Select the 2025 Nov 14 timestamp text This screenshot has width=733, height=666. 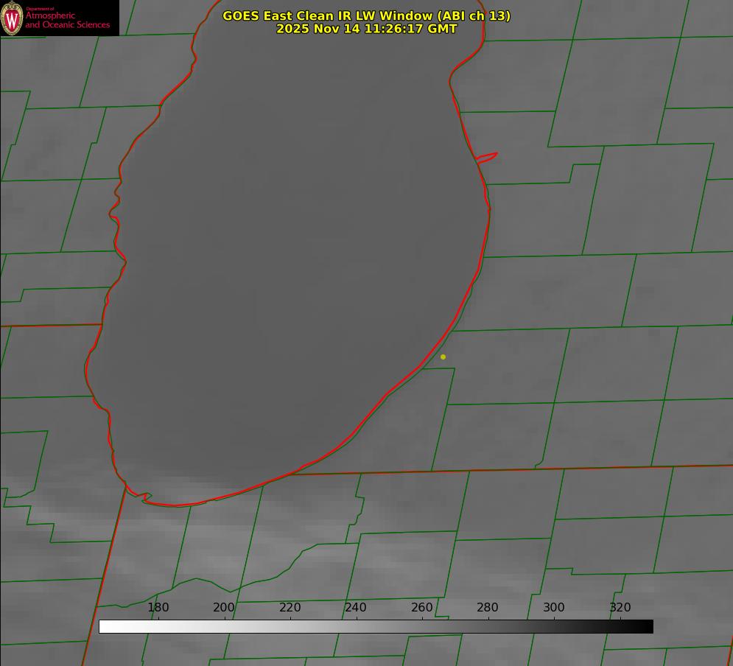pyautogui.click(x=366, y=29)
